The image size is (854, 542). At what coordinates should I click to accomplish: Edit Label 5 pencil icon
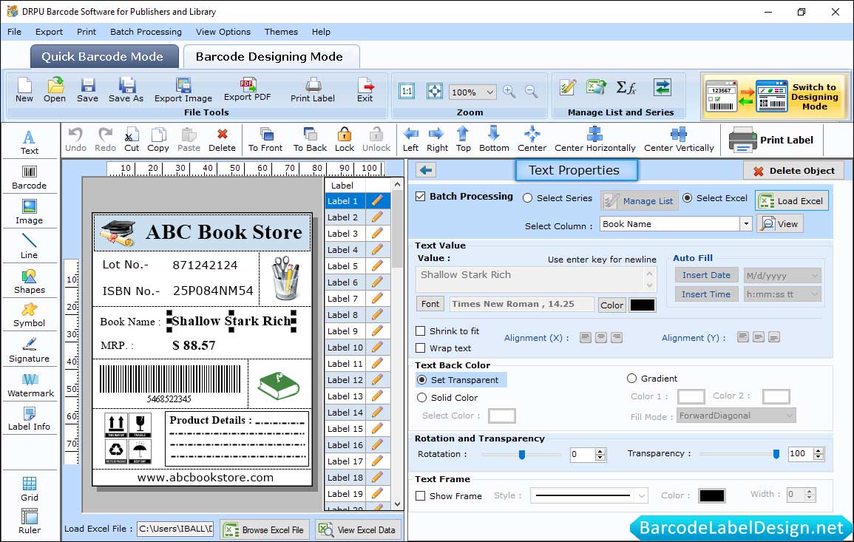377,266
